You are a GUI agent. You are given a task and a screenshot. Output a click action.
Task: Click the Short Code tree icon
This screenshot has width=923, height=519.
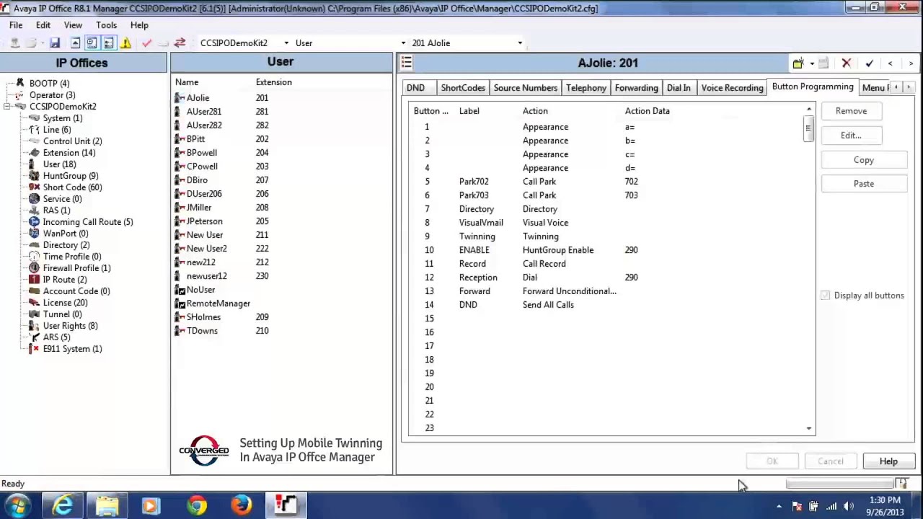(x=34, y=187)
